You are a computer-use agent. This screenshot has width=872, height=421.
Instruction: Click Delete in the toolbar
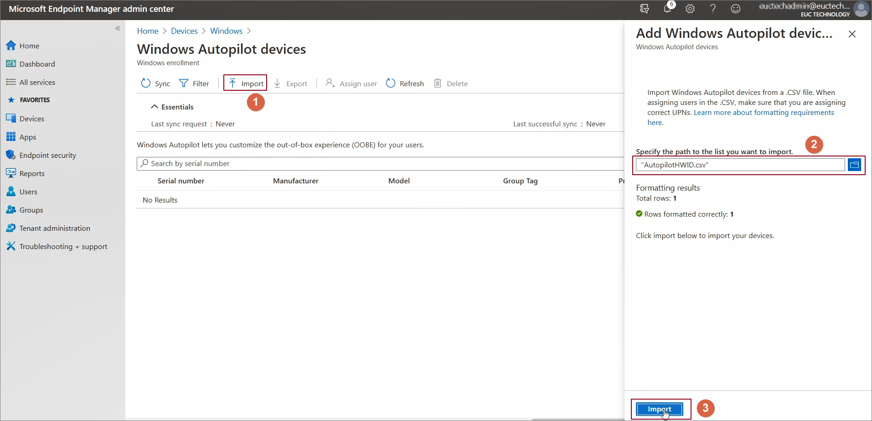[451, 83]
